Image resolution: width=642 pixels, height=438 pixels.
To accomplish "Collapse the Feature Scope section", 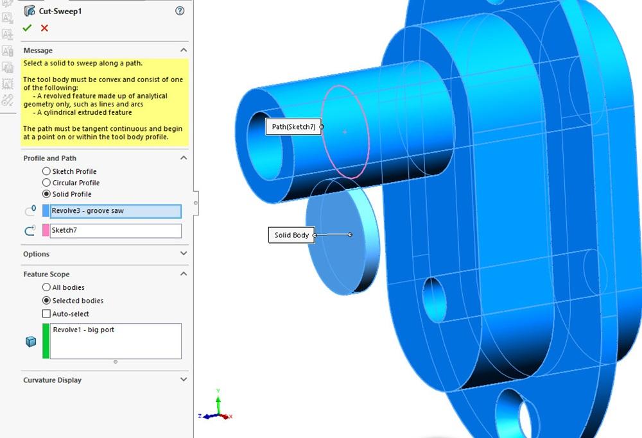I will 183,274.
